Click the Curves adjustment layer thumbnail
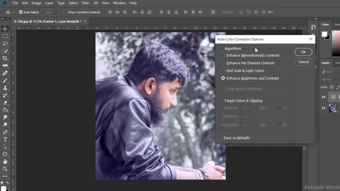 coord(333,97)
